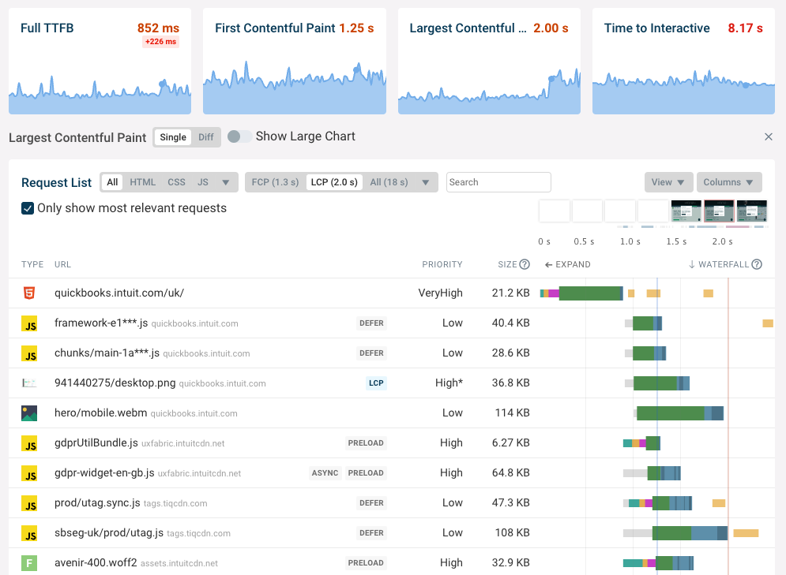Sort by the WATERFALL column
The image size is (786, 575).
coord(719,264)
